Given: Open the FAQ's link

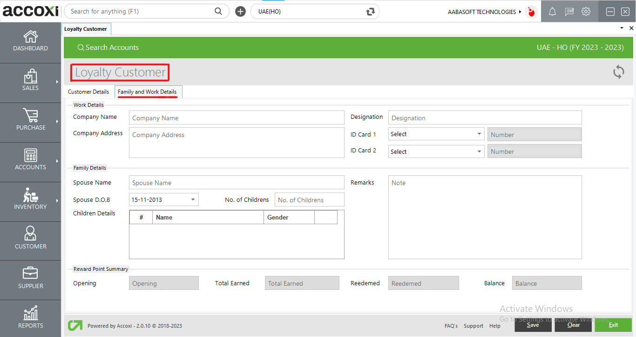Looking at the screenshot, I should (451, 326).
